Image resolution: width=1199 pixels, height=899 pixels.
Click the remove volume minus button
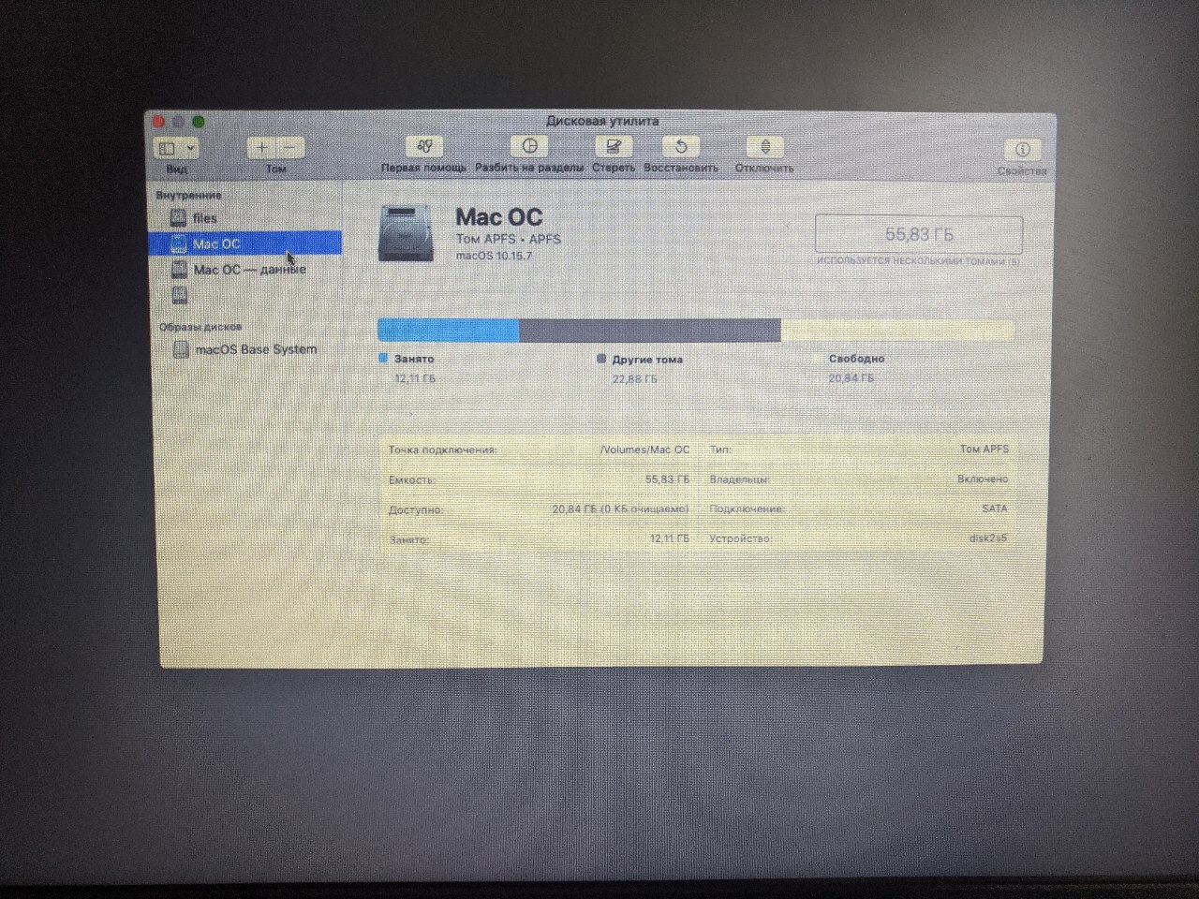[290, 148]
